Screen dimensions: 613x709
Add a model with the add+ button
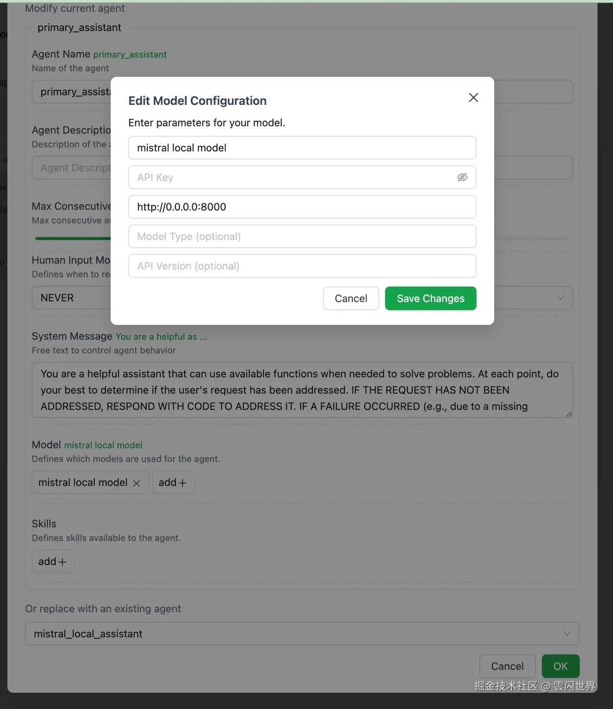click(x=173, y=482)
